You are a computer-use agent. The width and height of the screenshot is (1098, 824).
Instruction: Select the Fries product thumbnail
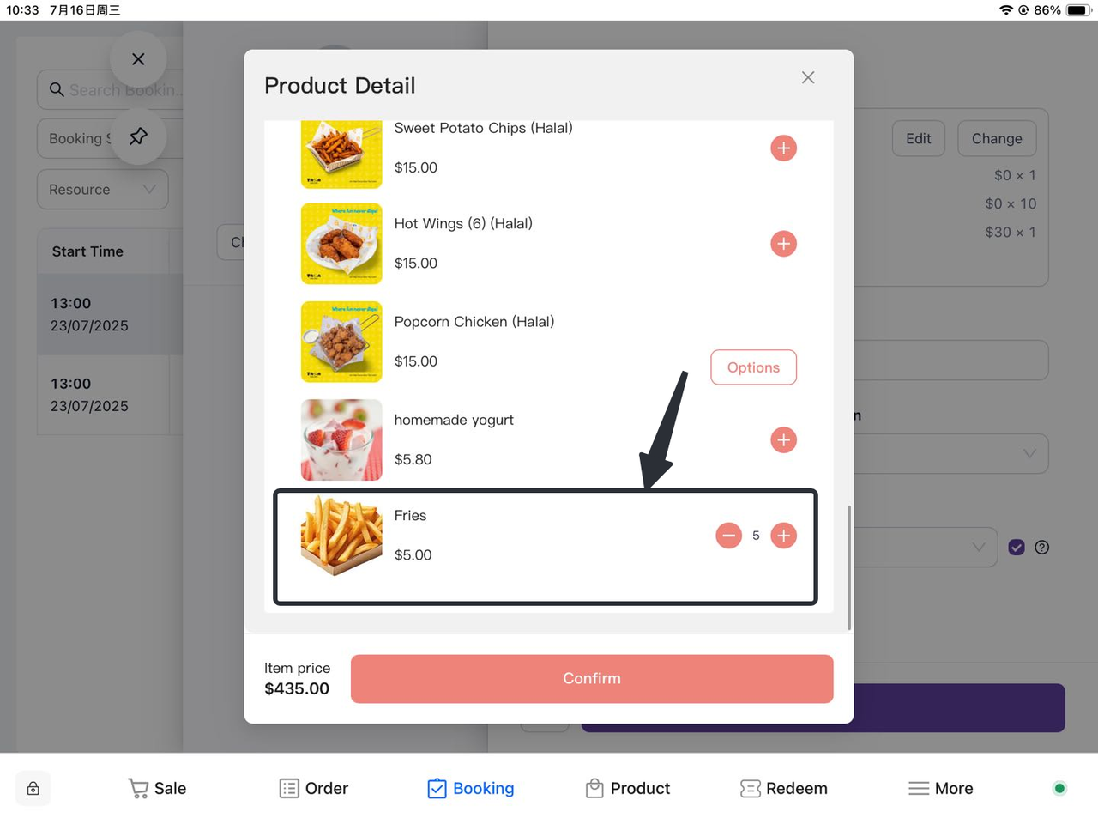341,535
